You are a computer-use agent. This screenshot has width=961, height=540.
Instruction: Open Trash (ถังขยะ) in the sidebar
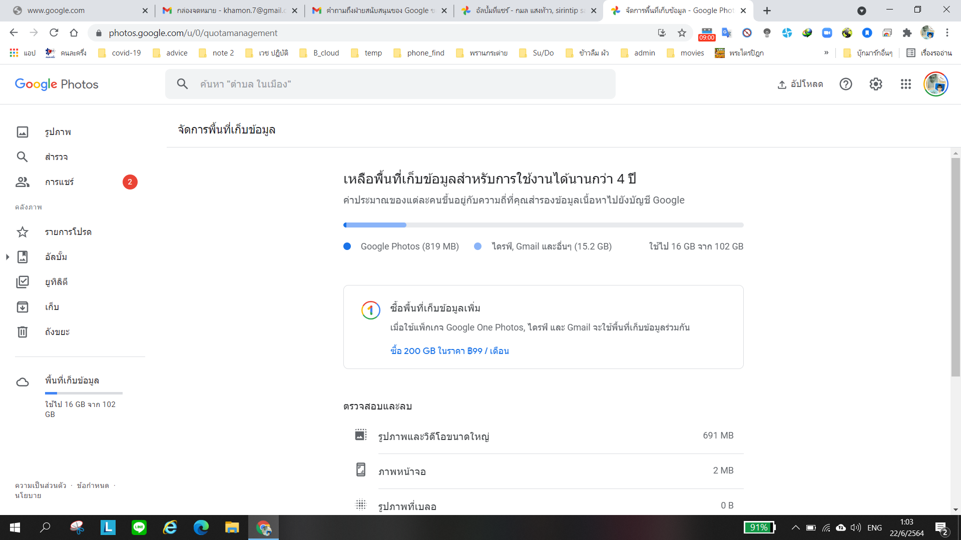tap(57, 332)
